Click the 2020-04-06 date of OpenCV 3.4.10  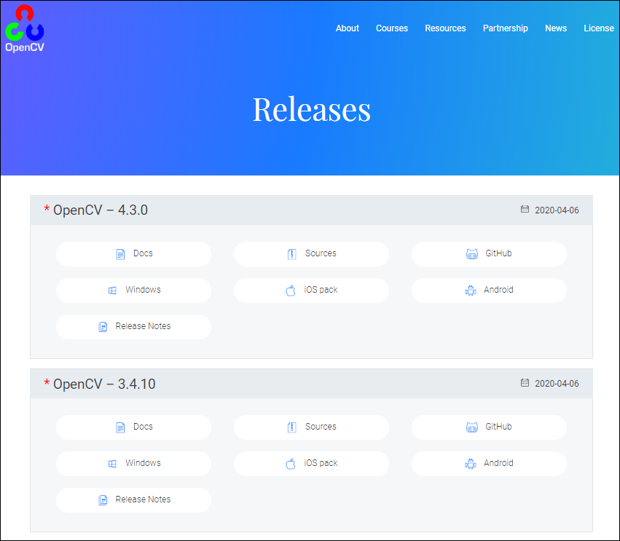[557, 383]
